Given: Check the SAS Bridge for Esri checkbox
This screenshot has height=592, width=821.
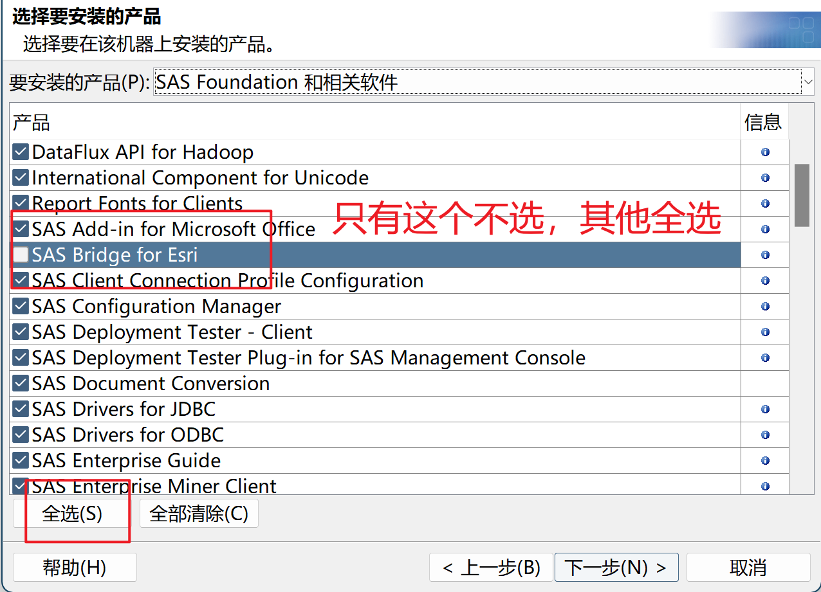Looking at the screenshot, I should [21, 255].
